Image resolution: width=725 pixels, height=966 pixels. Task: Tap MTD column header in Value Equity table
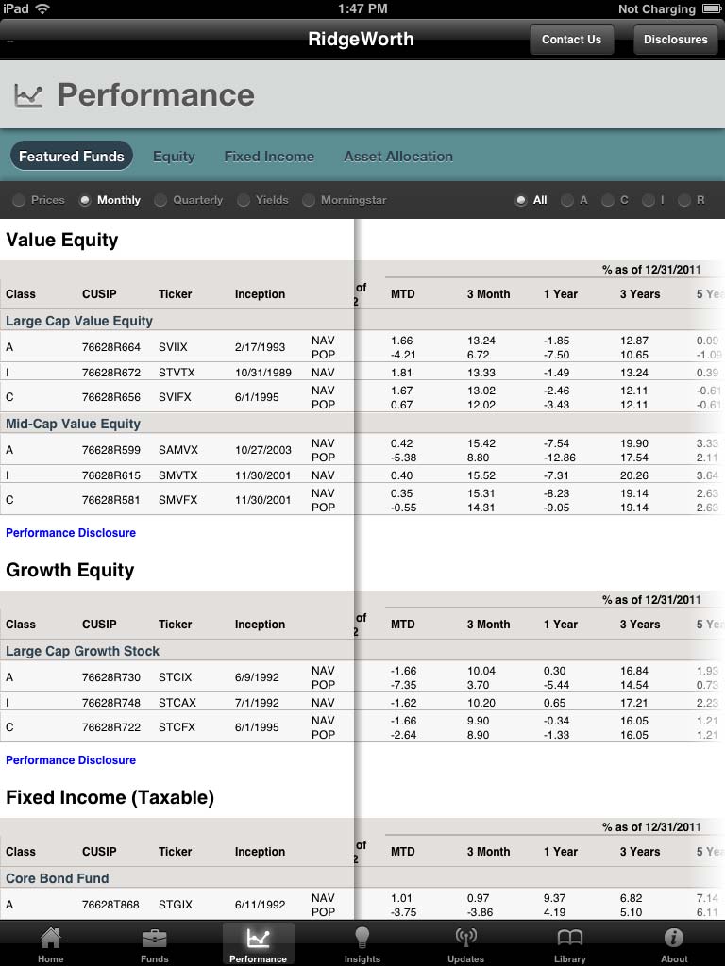point(402,294)
